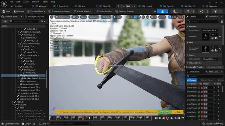Open the File menu
Screen dimensions: 225x126
[x=11, y=2]
